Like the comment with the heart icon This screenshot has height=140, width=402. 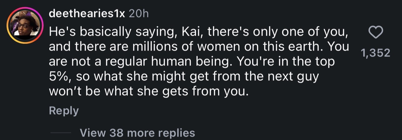[x=376, y=32]
